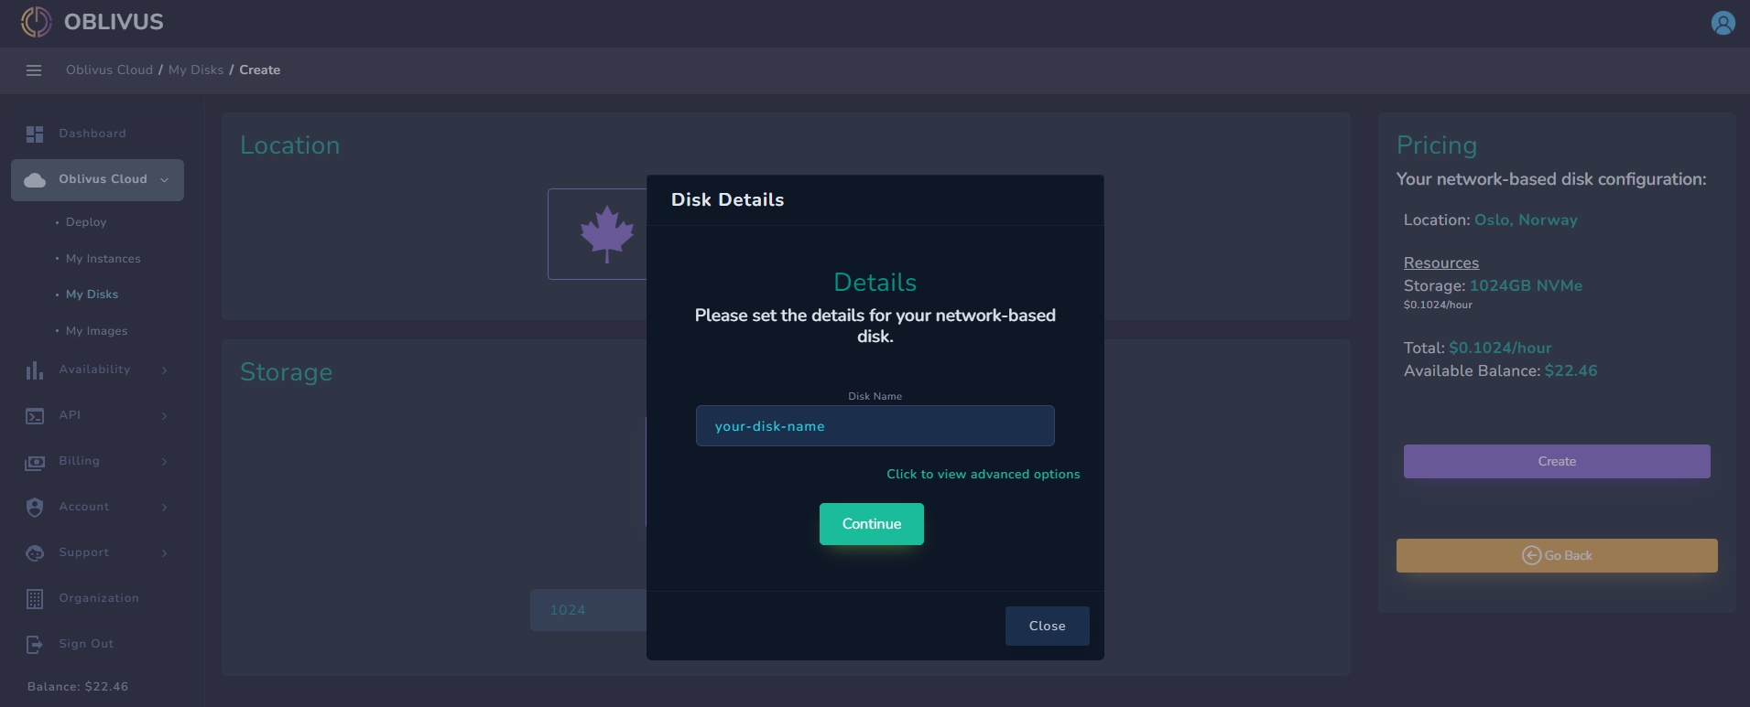Click the Organization building icon

35,599
